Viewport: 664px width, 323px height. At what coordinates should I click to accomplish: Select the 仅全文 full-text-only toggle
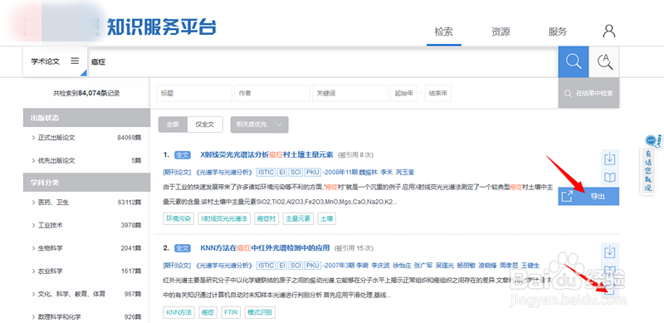(205, 125)
